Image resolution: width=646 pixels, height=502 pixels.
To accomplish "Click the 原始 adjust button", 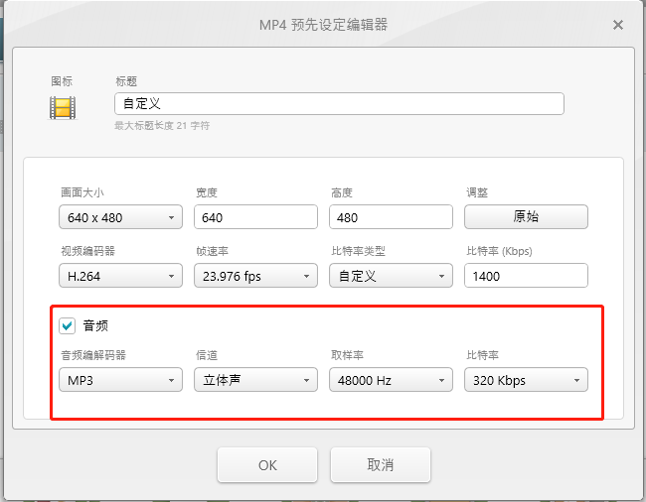I will coord(526,216).
